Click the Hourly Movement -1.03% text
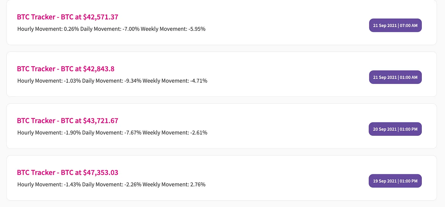This screenshot has width=445, height=207. (49, 81)
